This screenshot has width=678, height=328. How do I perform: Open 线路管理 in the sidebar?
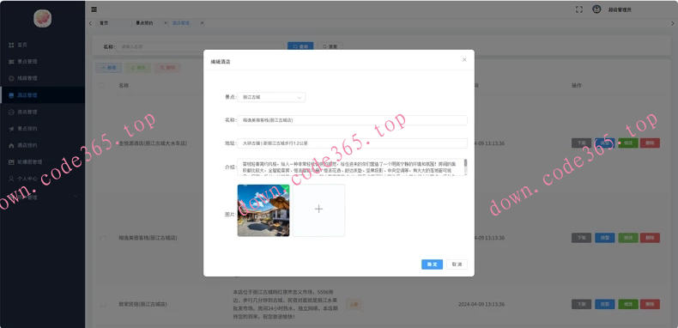pyautogui.click(x=42, y=78)
